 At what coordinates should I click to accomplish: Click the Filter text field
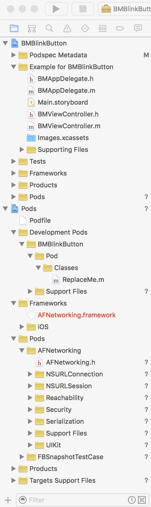[77, 500]
